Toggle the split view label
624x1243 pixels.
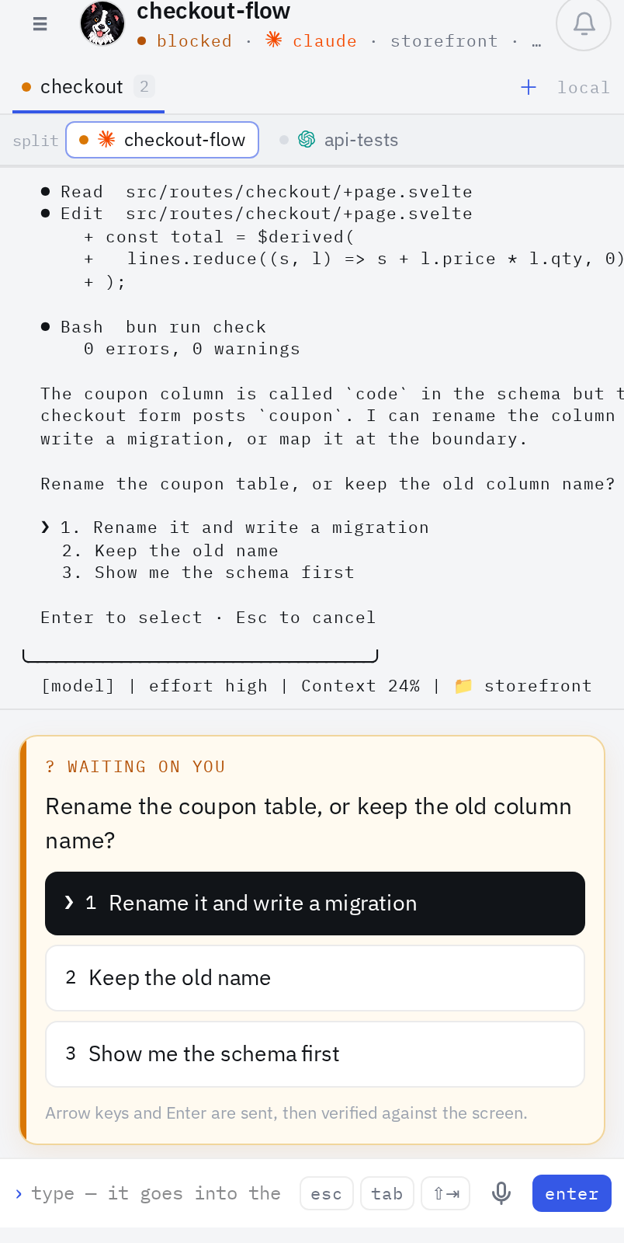(x=36, y=141)
